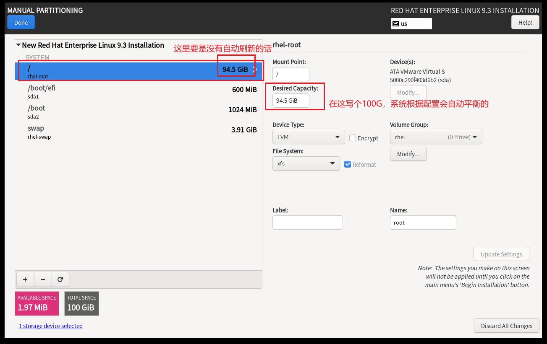
Task: Click Discard All Changes button
Action: tap(507, 326)
